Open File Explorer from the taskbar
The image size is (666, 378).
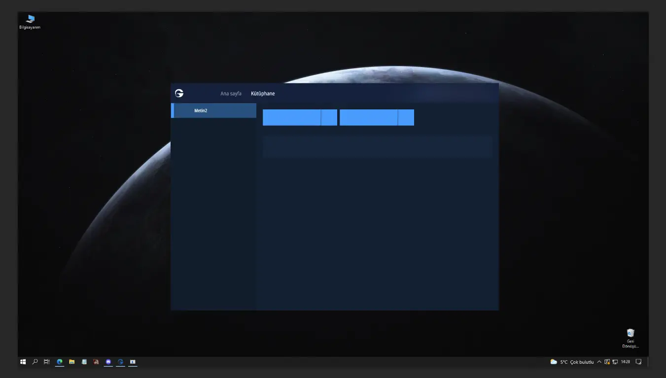click(72, 362)
